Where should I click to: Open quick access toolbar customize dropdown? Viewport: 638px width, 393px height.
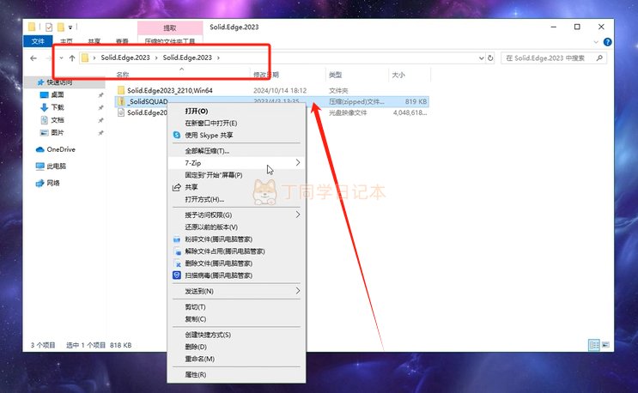tap(70, 27)
